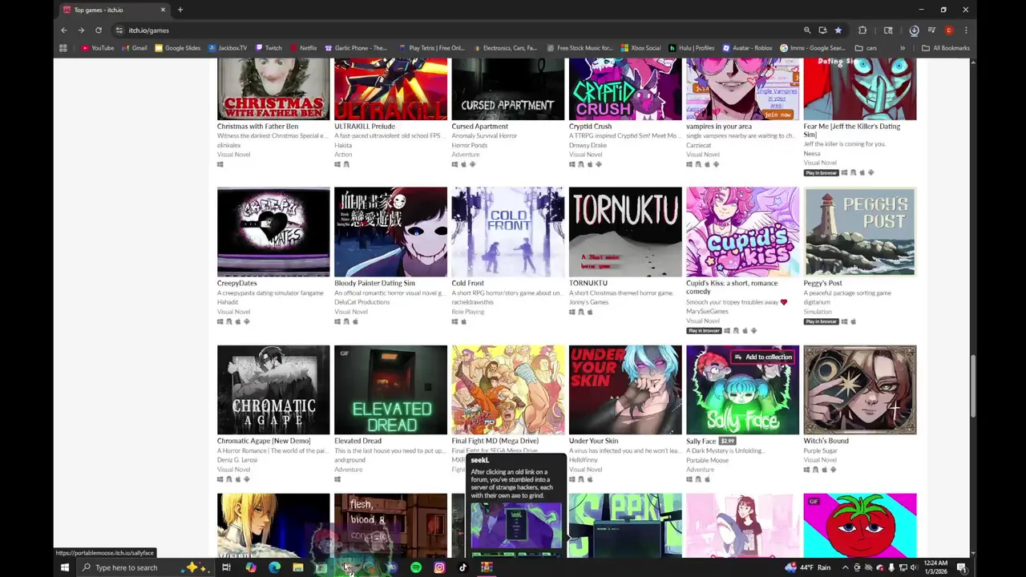Open the All Bookmarks folder

point(946,48)
